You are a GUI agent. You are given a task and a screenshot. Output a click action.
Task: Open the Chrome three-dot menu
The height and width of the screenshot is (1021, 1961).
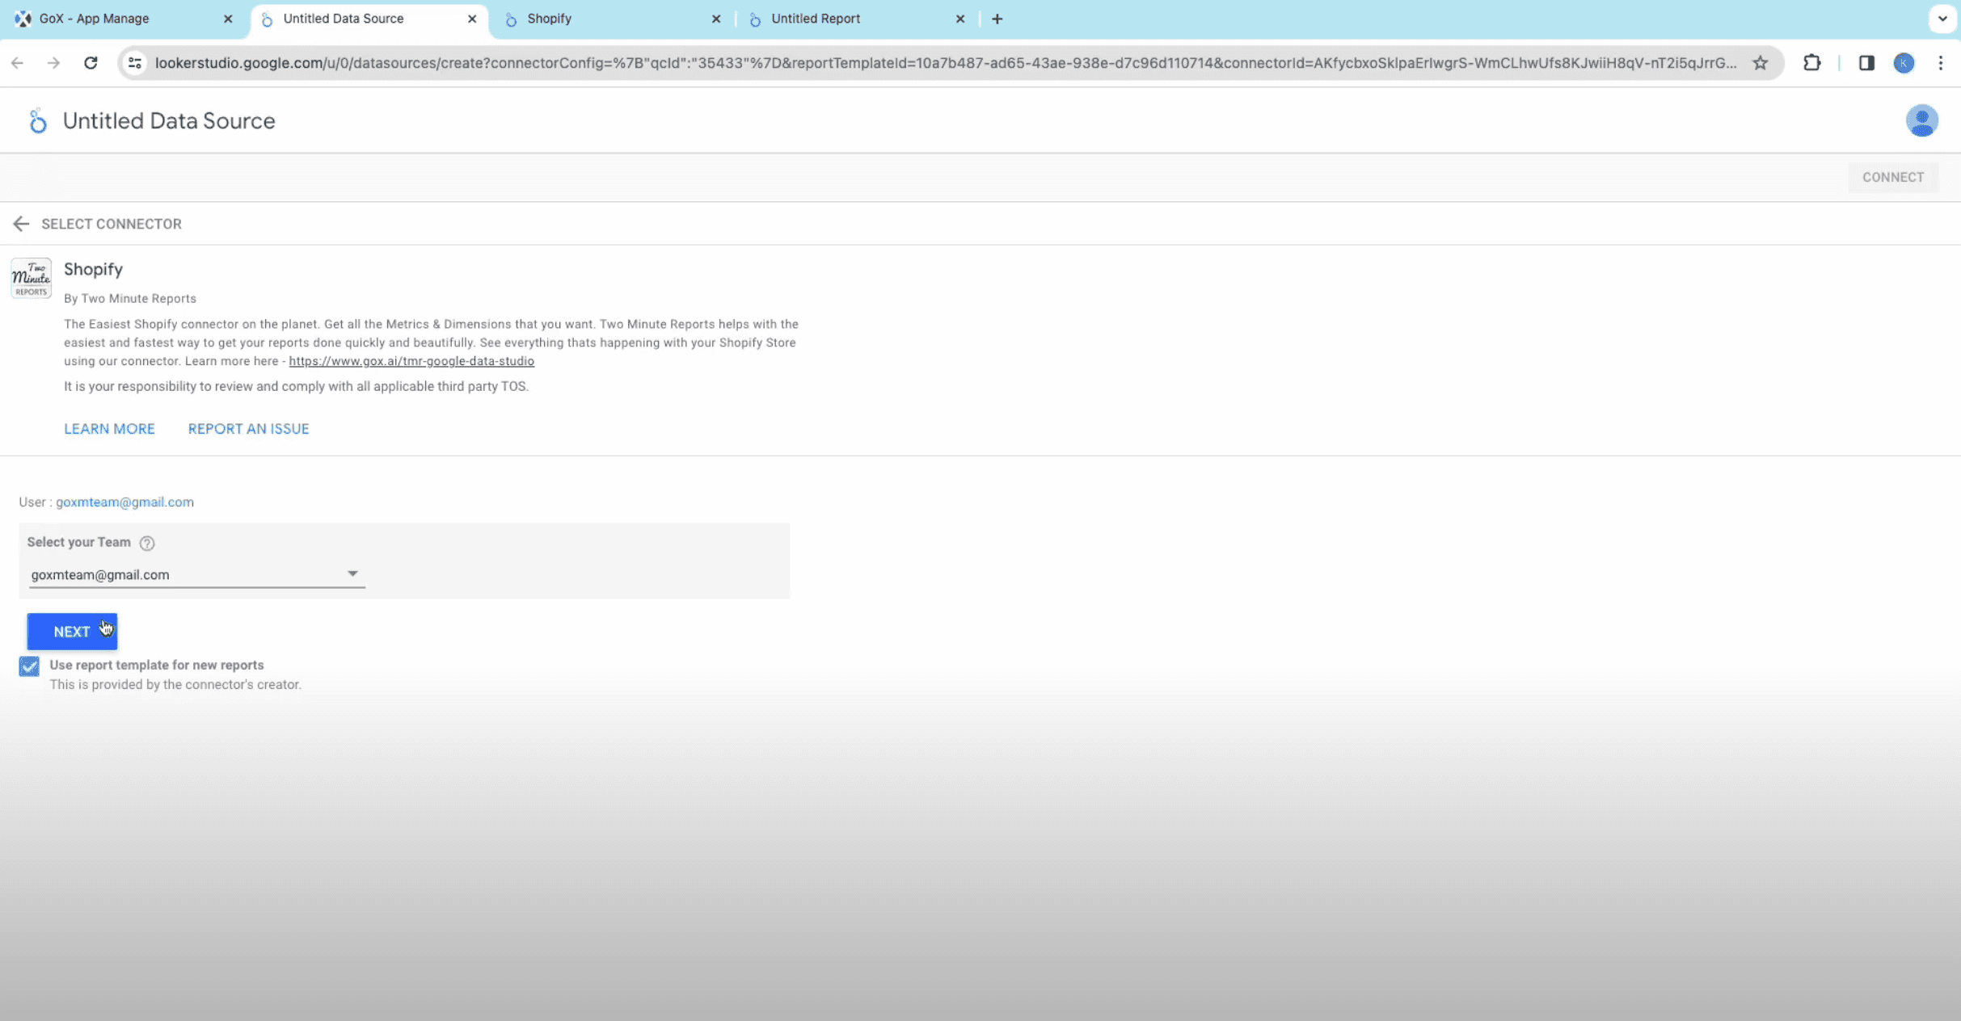tap(1940, 63)
